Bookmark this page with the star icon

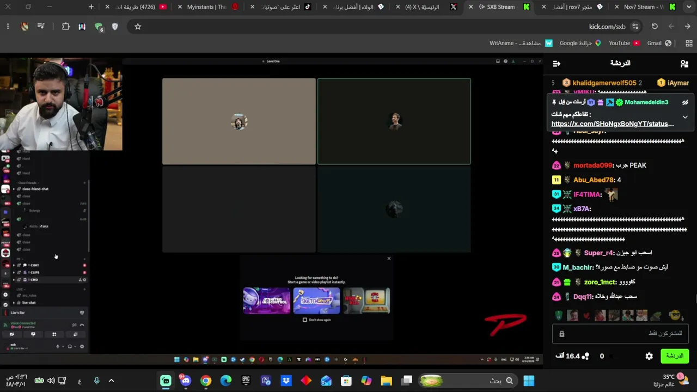[138, 26]
